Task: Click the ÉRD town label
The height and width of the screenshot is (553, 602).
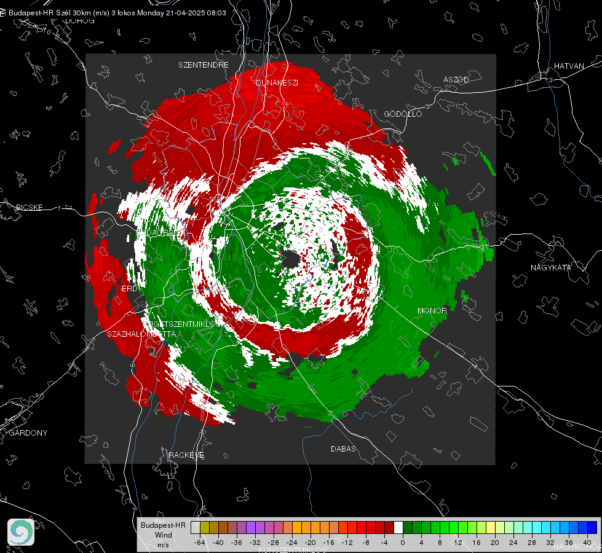Action: click(129, 289)
